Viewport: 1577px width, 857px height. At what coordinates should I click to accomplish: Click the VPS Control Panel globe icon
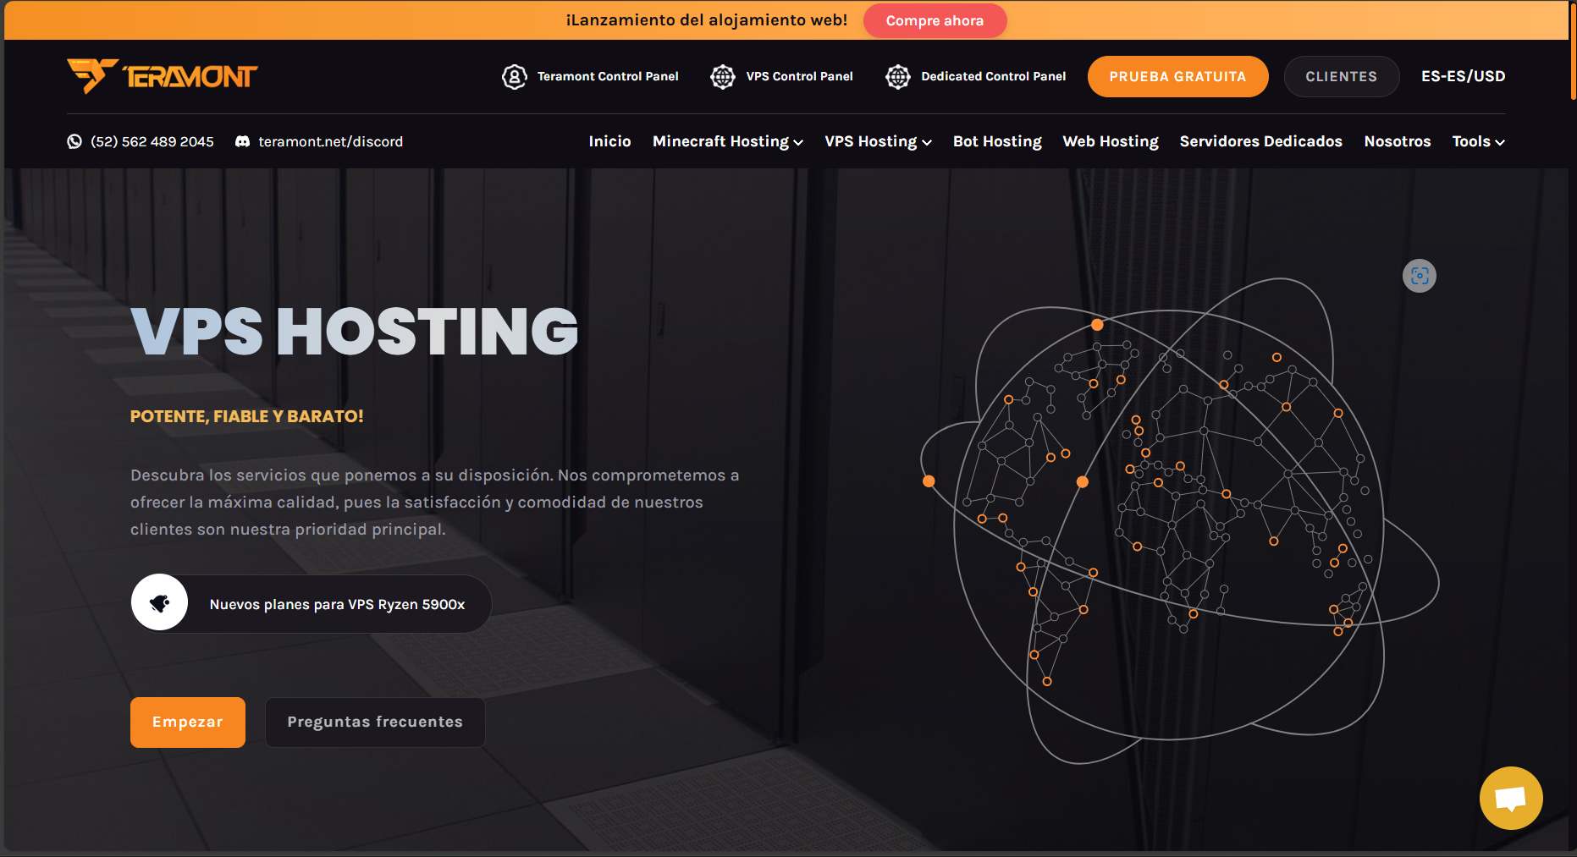pos(723,76)
